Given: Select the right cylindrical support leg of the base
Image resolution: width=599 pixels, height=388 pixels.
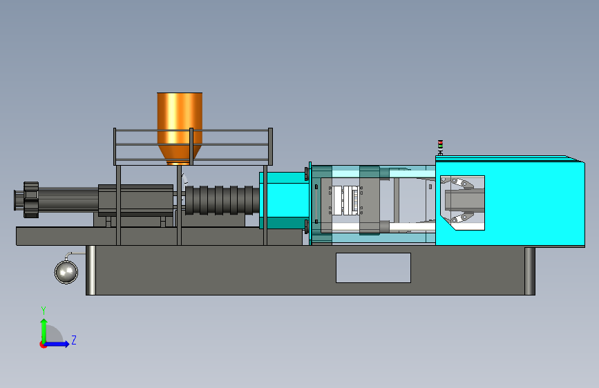Looking at the screenshot, I should pyautogui.click(x=529, y=271).
